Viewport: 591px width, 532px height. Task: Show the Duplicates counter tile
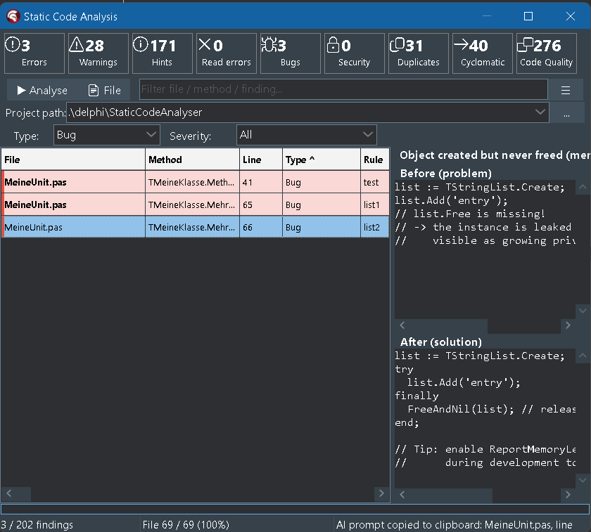(419, 53)
